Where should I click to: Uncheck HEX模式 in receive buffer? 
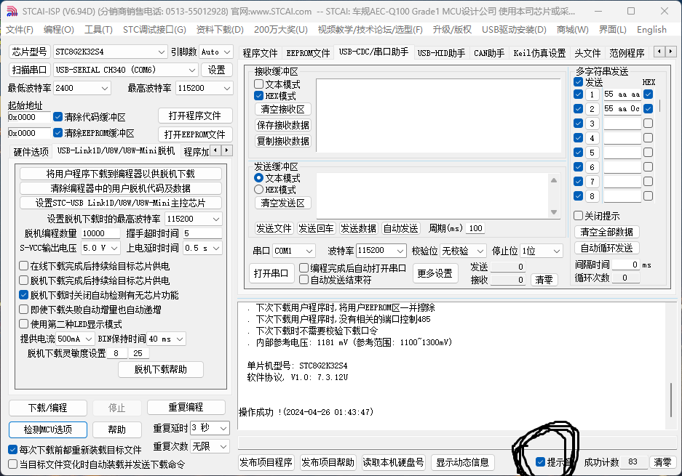259,95
